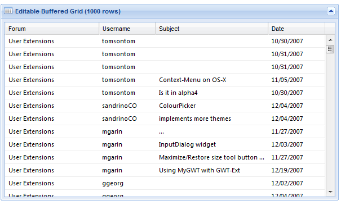Click the ggeorg username dated 12/02/2007
The image size is (341, 205).
pyautogui.click(x=127, y=183)
